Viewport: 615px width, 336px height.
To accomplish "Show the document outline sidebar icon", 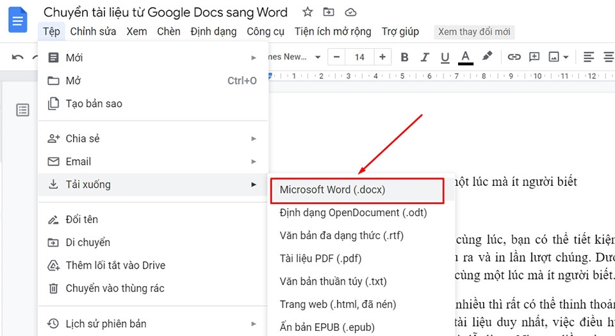I will 23,110.
